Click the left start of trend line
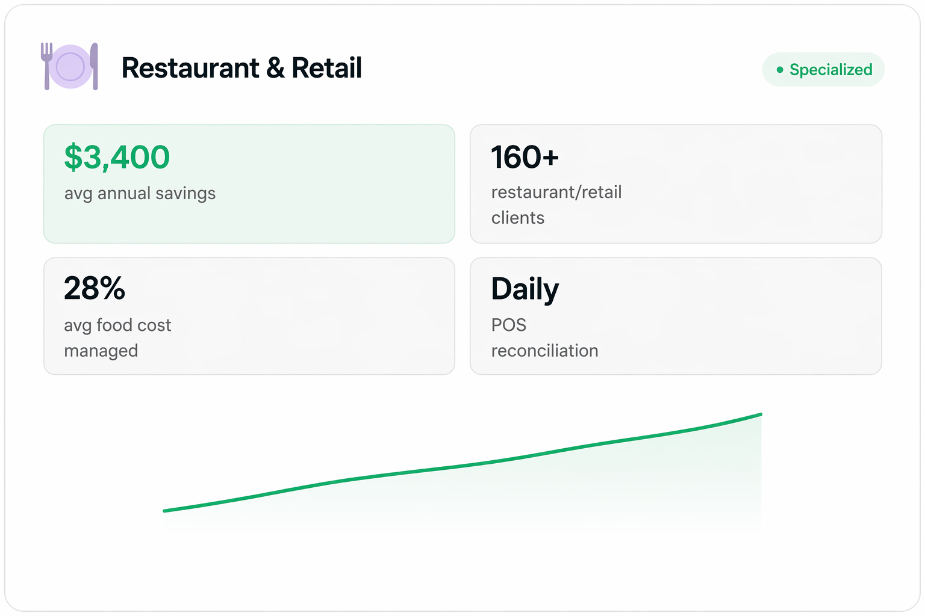 point(165,511)
